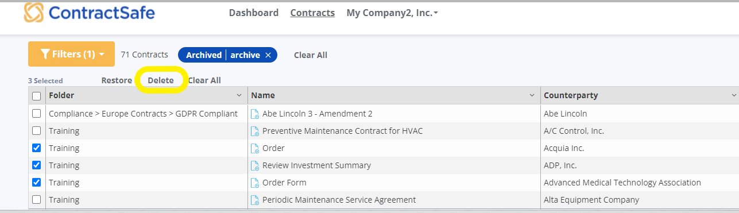Open the Contracts tab
The height and width of the screenshot is (213, 739).
312,13
